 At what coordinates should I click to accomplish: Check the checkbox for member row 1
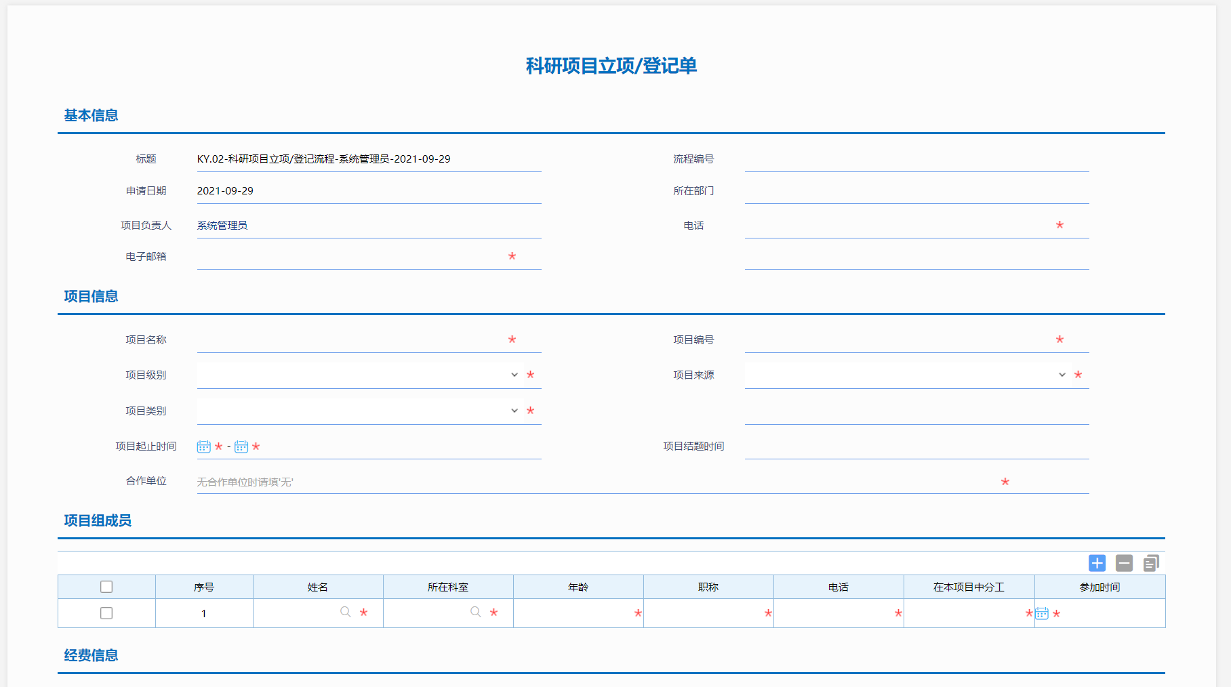click(106, 613)
